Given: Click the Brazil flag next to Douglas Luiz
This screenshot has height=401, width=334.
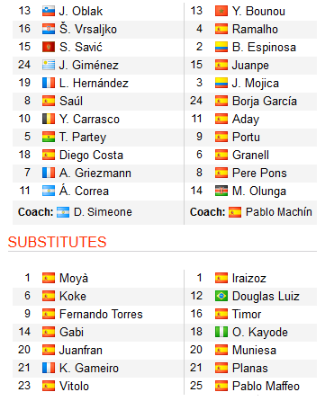Looking at the screenshot, I should coord(221,297).
